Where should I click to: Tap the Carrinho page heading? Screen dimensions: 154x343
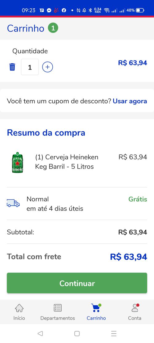(26, 28)
